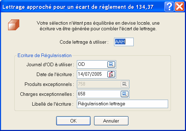186x131 pixels.
Task: Click the question mark help button
Action: [169, 7]
